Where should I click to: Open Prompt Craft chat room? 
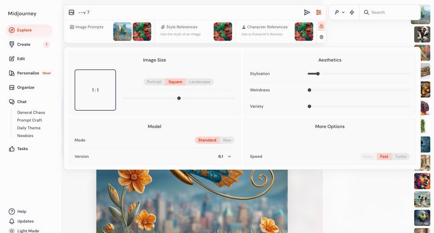(x=29, y=120)
